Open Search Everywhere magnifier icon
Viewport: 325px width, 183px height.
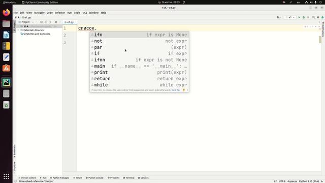coord(314,17)
